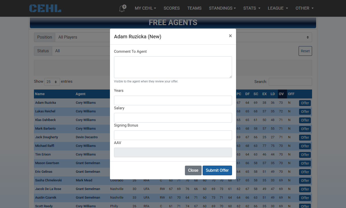Select player name Lukas Reichel

coord(45,111)
